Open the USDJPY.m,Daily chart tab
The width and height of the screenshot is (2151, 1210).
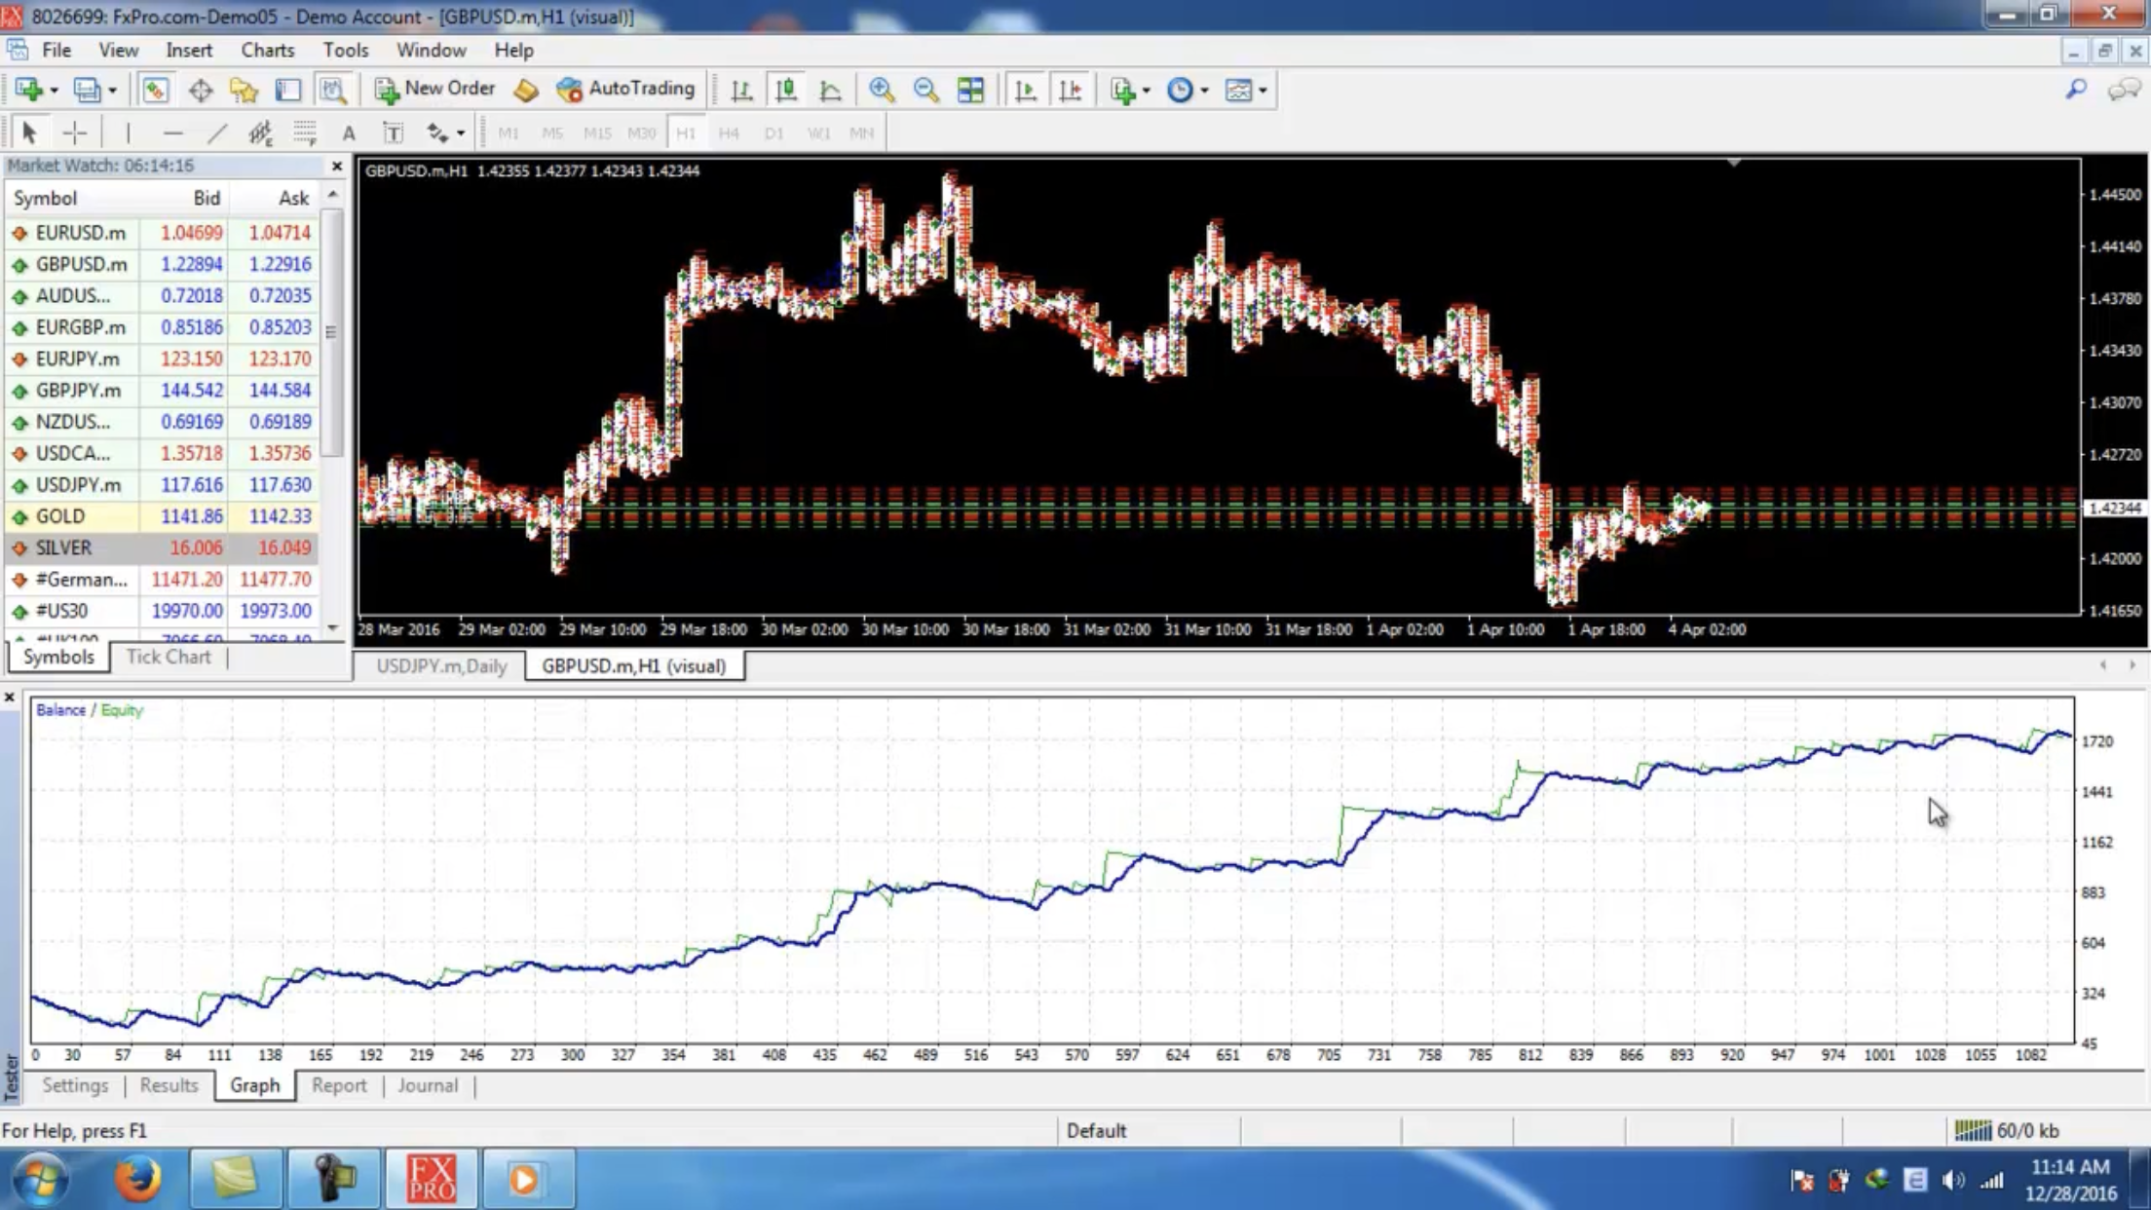tap(441, 666)
